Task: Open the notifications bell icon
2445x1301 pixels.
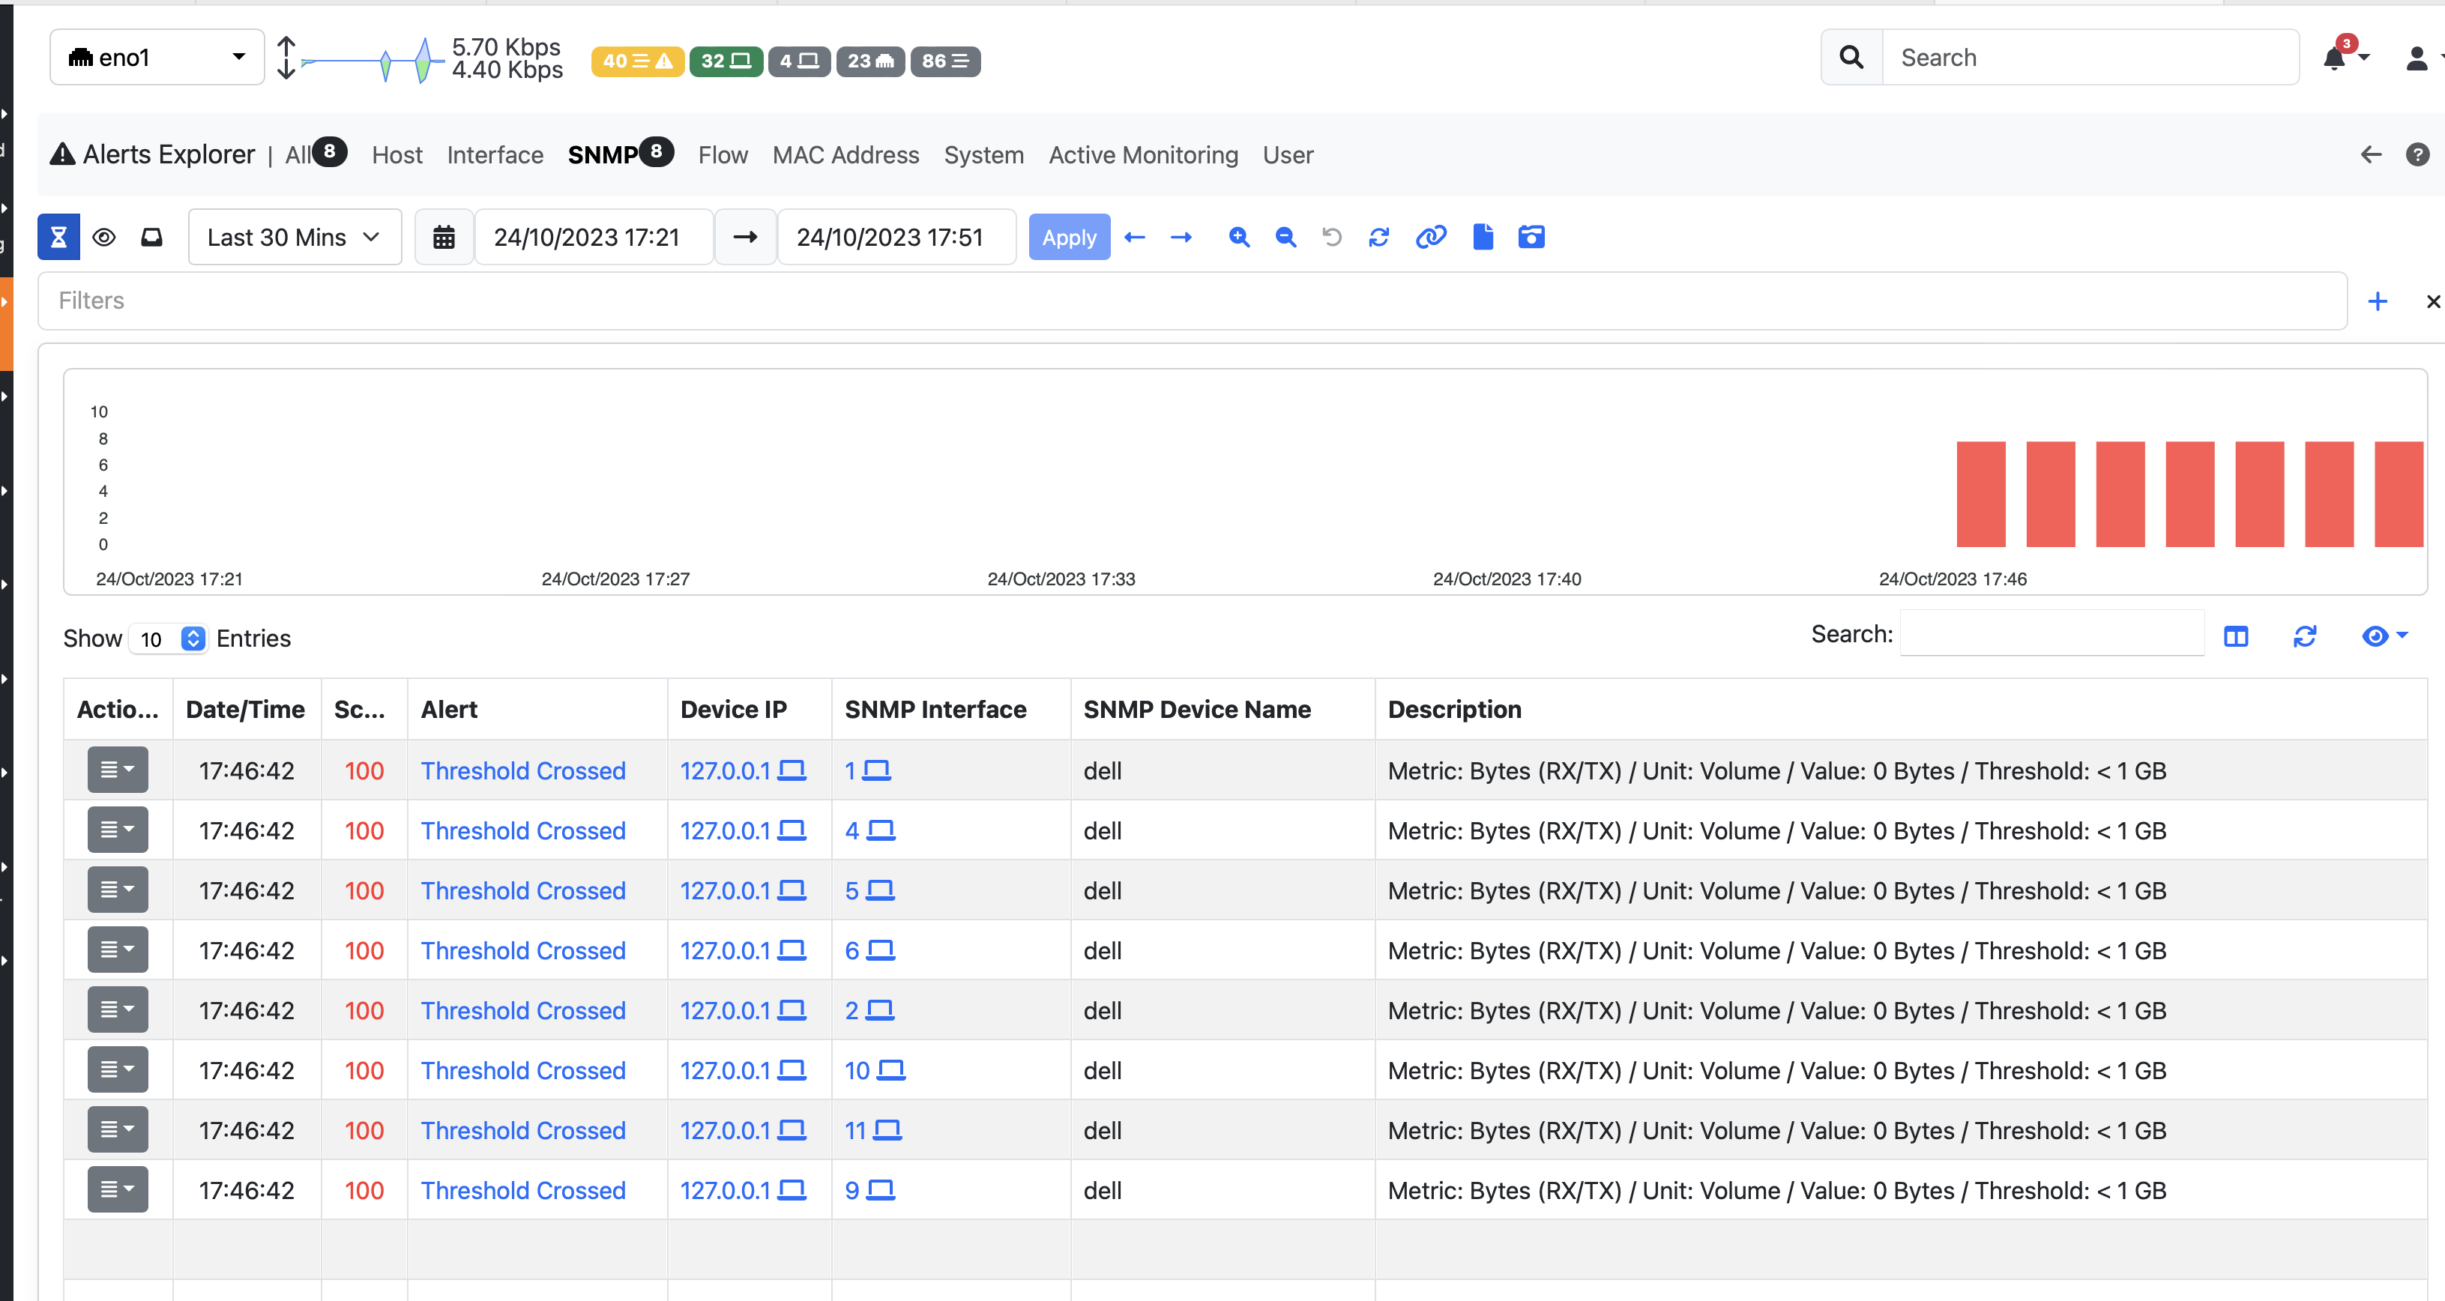Action: tap(2334, 59)
